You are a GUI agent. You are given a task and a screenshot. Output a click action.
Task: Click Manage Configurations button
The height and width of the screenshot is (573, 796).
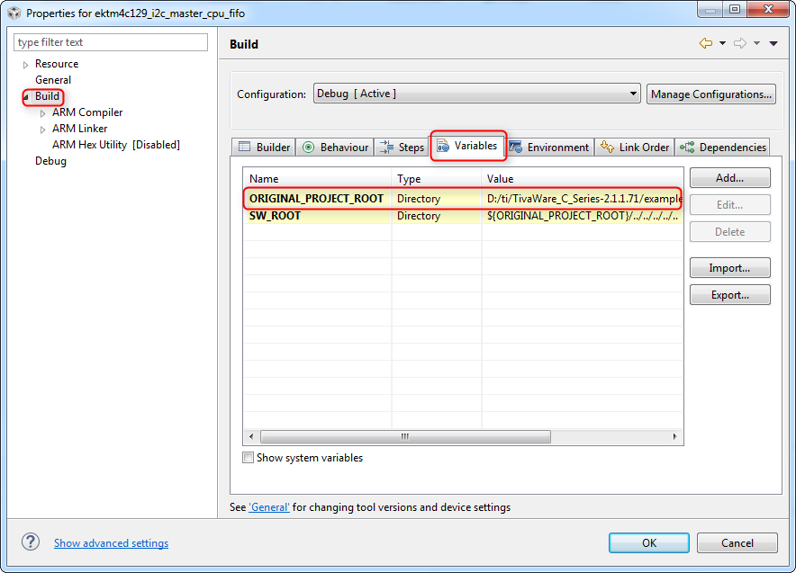(710, 94)
